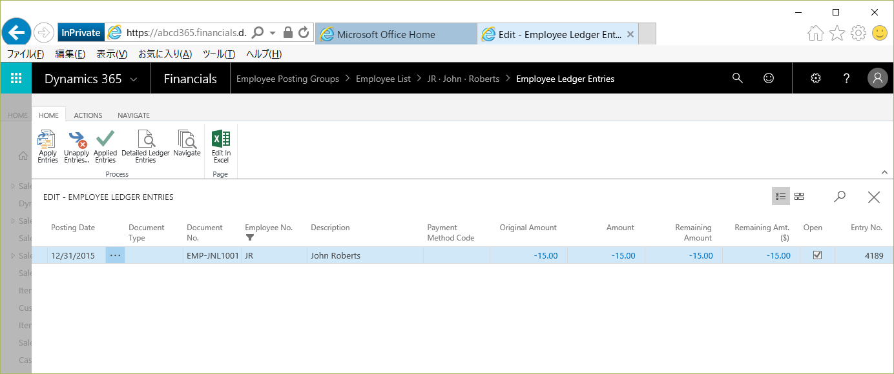Collapse the ribbon with the chevron

pyautogui.click(x=884, y=172)
